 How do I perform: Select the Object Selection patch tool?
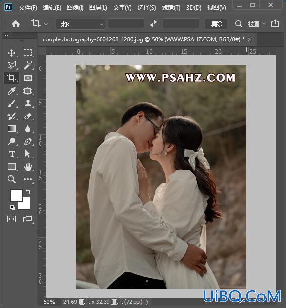[28, 91]
